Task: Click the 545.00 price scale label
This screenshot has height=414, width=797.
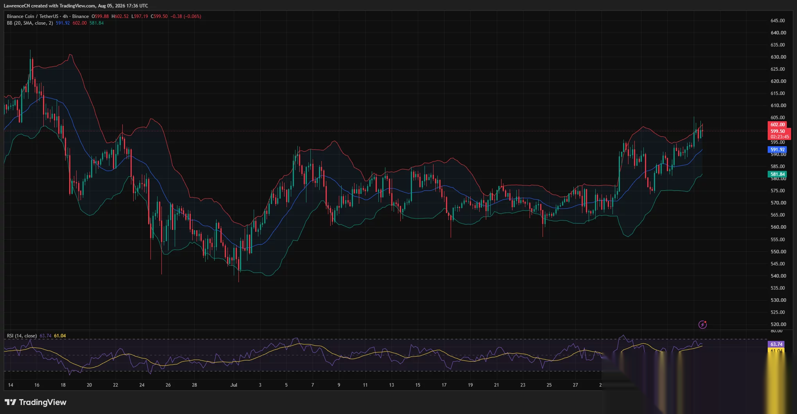Action: 778,264
